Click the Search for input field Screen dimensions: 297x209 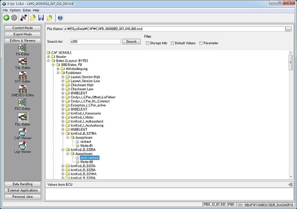(95, 42)
